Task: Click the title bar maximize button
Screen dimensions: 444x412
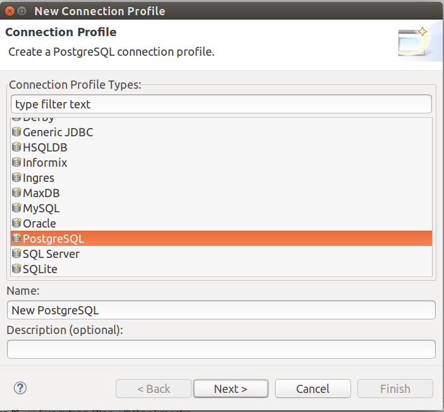Action: click(22, 11)
